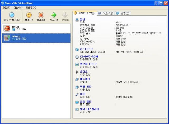Click the 'IO APIC' label

pos(84,39)
